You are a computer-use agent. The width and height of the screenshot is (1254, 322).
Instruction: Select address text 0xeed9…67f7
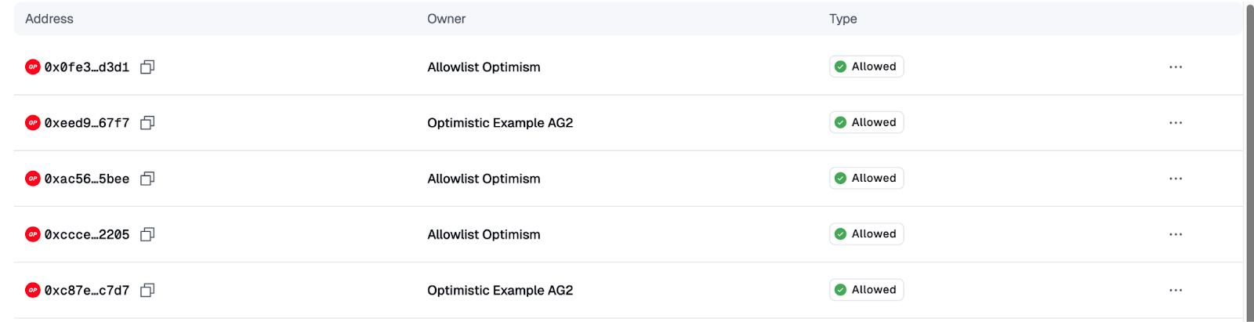(x=87, y=123)
